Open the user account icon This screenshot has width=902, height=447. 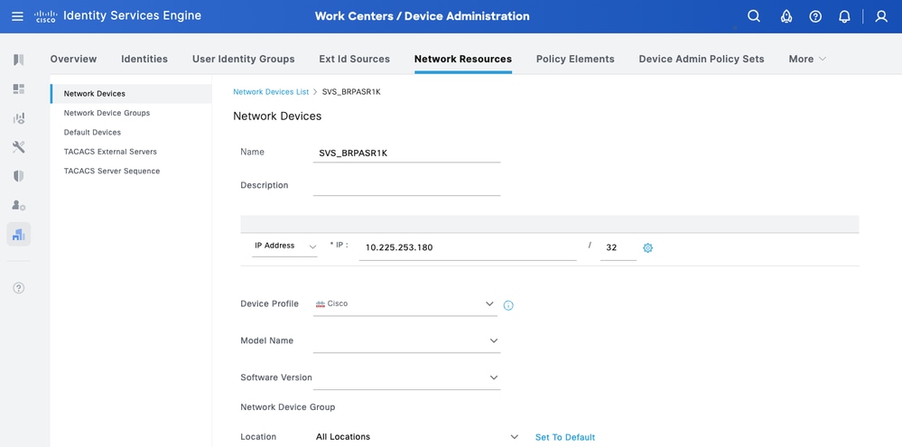[x=881, y=16]
